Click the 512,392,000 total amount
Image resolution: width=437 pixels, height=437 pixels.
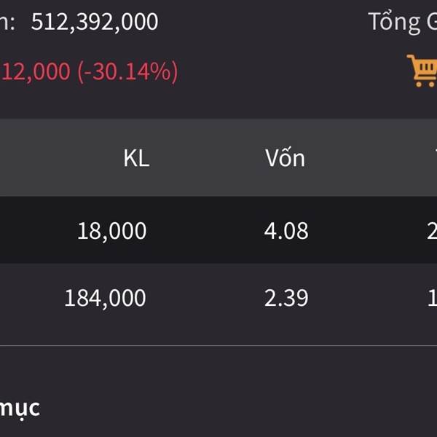pyautogui.click(x=95, y=22)
